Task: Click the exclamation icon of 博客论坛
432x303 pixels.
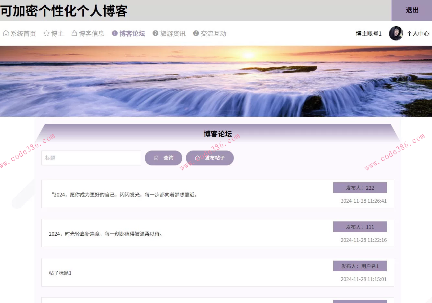Action: (x=114, y=33)
